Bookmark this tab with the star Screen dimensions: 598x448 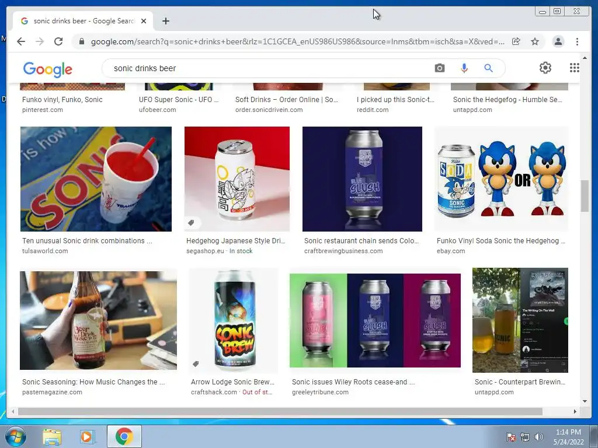tap(535, 41)
